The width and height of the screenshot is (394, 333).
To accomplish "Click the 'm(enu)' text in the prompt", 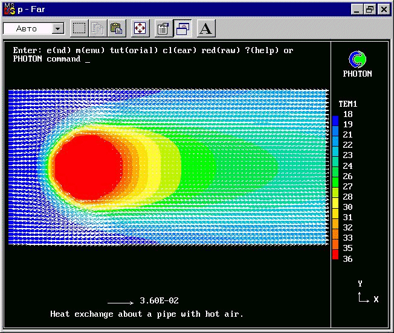I will click(90, 51).
